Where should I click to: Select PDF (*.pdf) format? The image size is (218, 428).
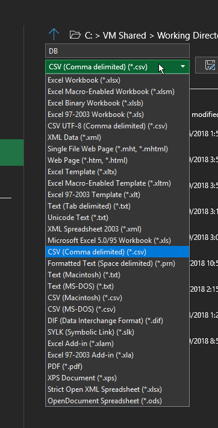click(117, 367)
